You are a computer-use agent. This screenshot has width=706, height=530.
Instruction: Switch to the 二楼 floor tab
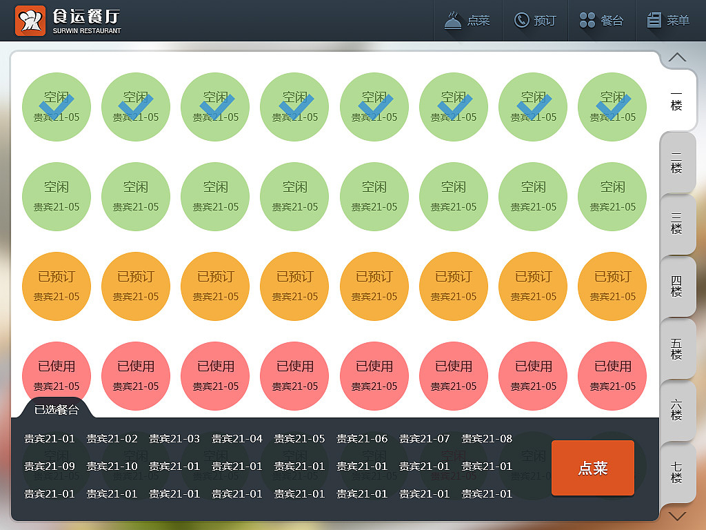tap(677, 162)
